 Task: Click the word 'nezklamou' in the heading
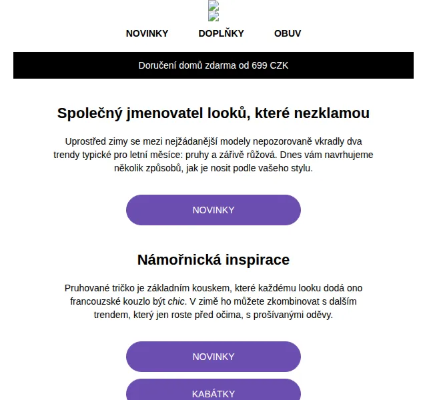tap(332, 113)
